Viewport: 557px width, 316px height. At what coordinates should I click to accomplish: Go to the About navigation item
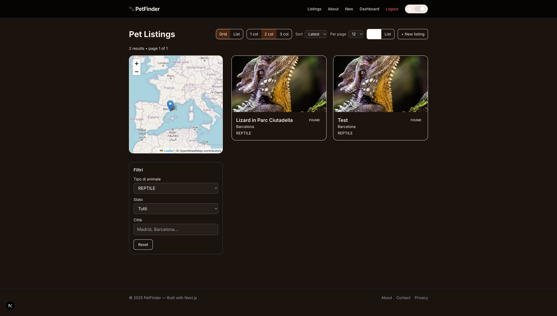tap(333, 9)
